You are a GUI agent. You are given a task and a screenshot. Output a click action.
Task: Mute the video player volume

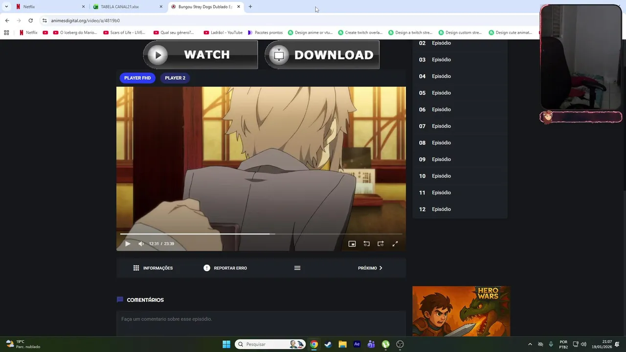point(141,243)
